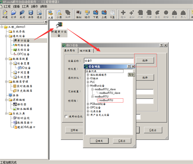The width and height of the screenshot is (193, 164).
Task: Enable the 使用动态优化 checkbox
Action: (66, 117)
